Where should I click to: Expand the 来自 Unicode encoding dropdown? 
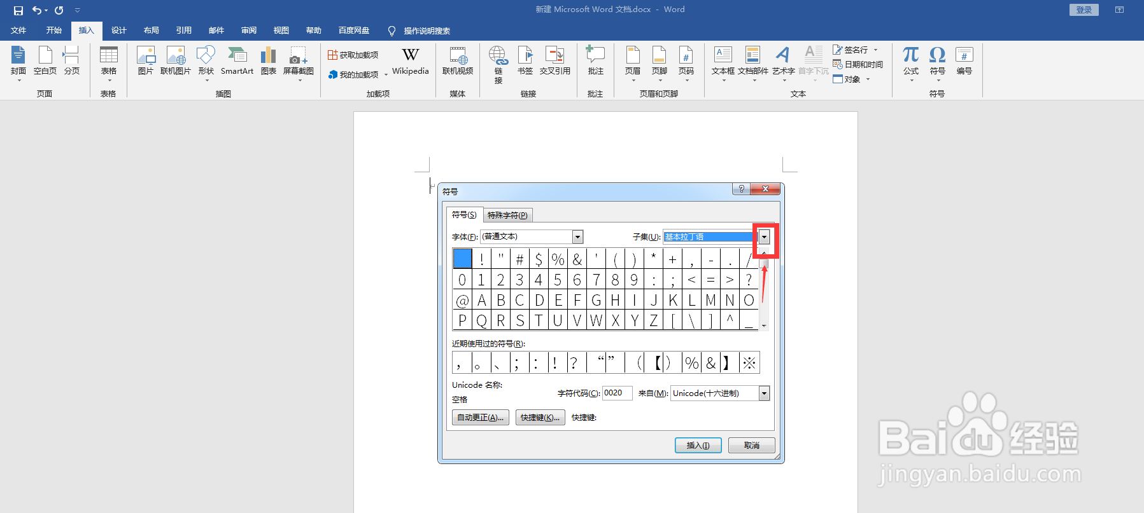click(764, 393)
